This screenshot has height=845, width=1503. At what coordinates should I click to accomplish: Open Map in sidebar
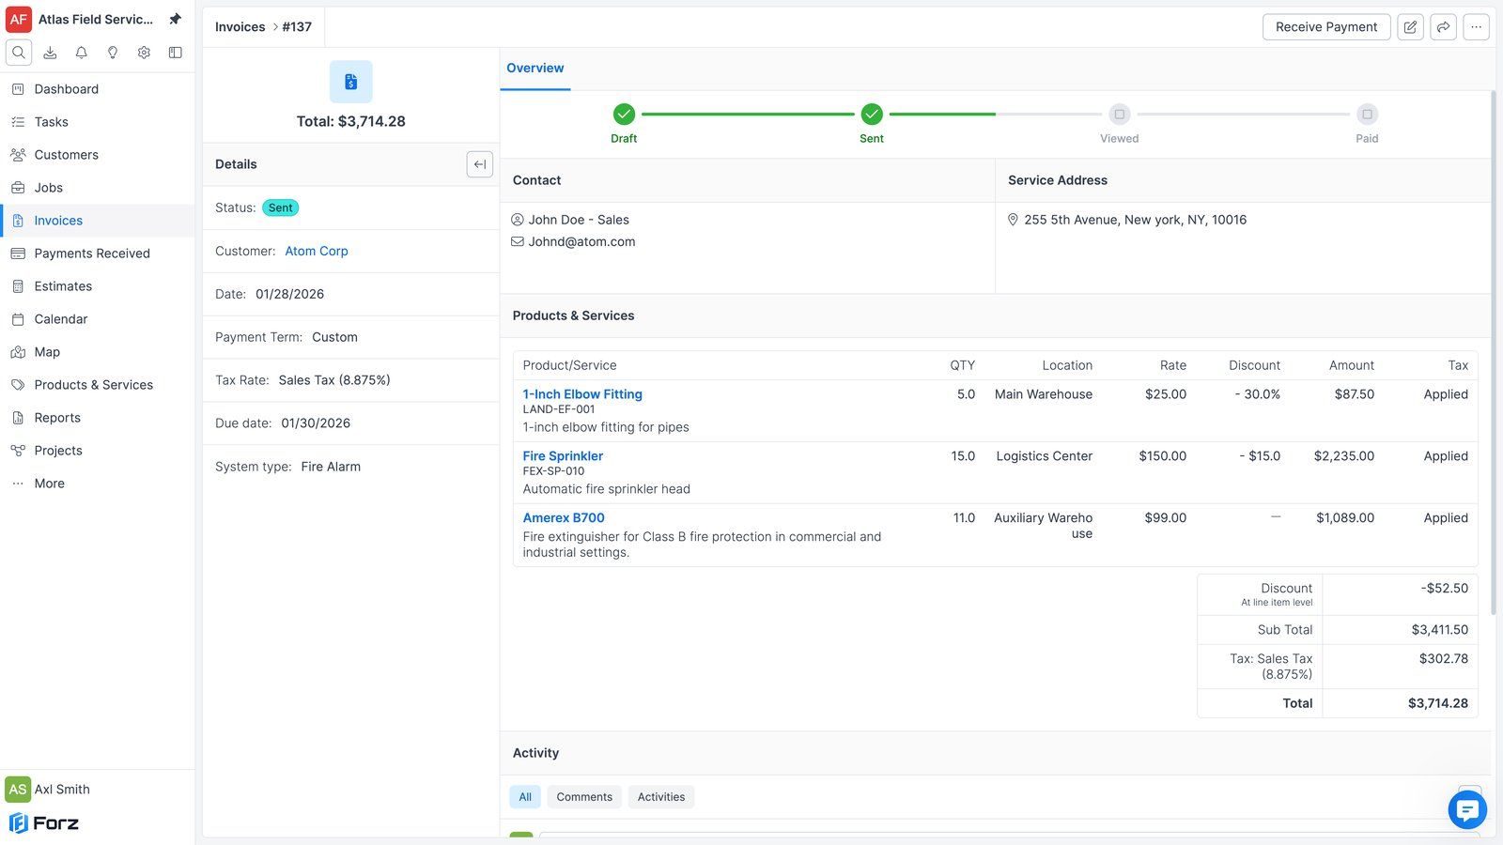[x=98, y=352]
